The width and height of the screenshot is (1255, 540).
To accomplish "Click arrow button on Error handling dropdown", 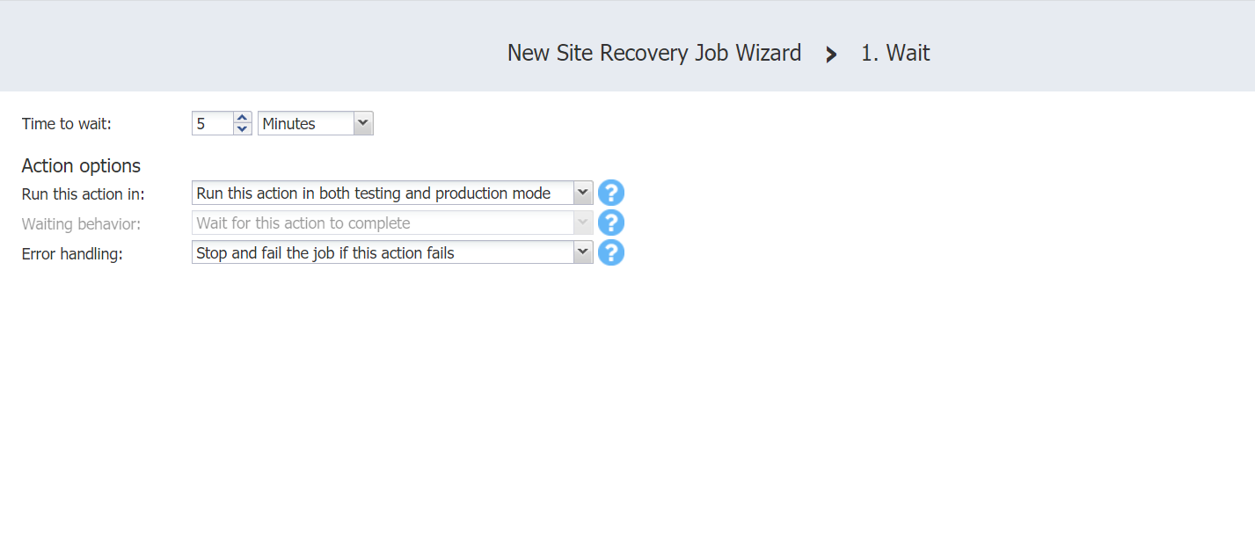I will tap(582, 253).
